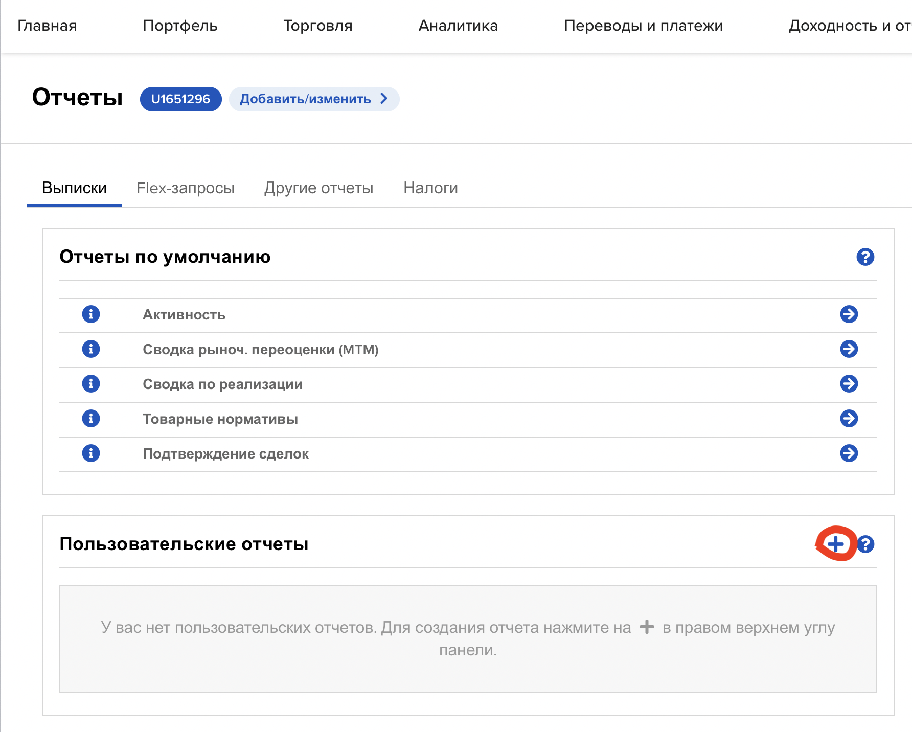Open Главная in the top navigation
The image size is (912, 732).
[47, 26]
